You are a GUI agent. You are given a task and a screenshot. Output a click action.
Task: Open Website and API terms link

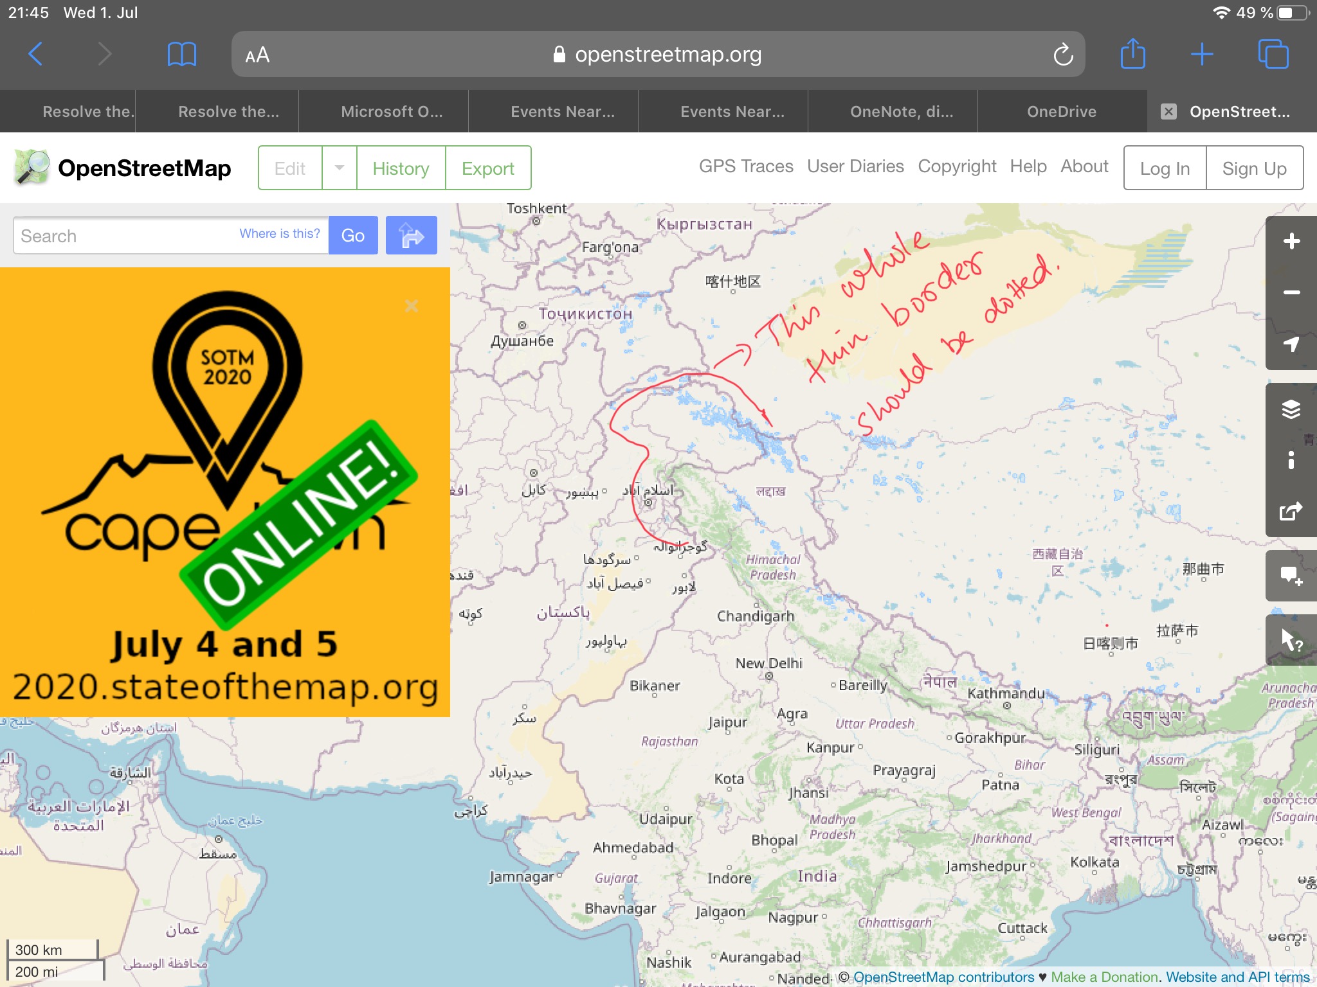(x=1238, y=977)
